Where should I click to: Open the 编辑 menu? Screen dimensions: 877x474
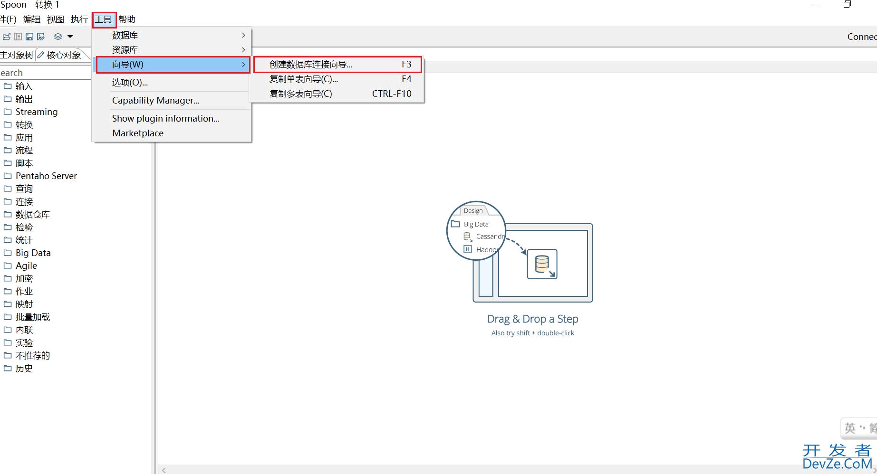32,19
